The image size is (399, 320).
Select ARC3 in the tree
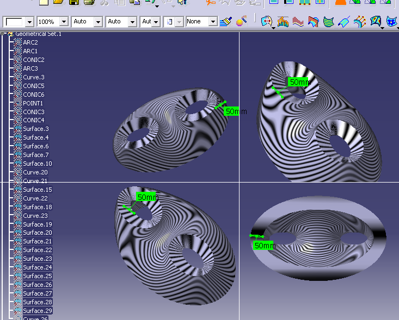[30, 68]
